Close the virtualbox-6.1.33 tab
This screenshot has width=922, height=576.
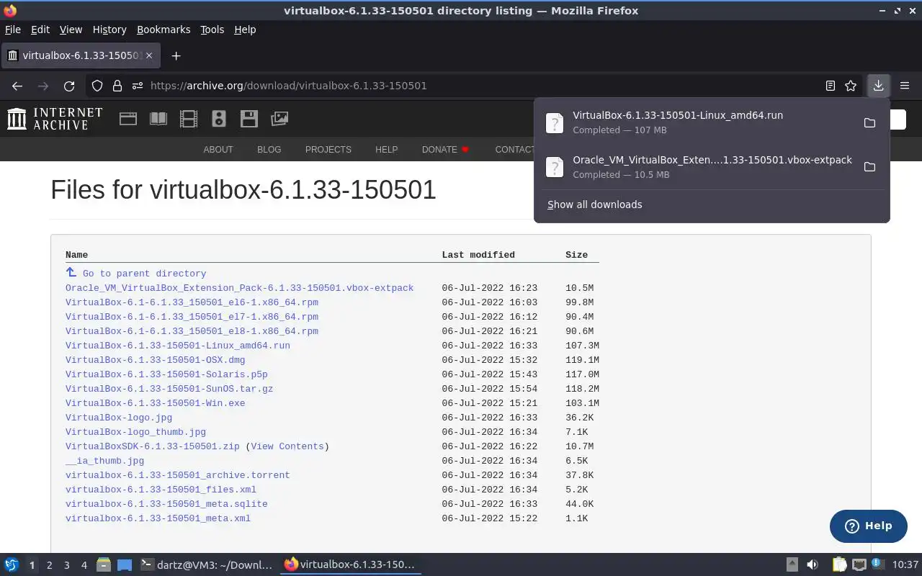click(149, 55)
